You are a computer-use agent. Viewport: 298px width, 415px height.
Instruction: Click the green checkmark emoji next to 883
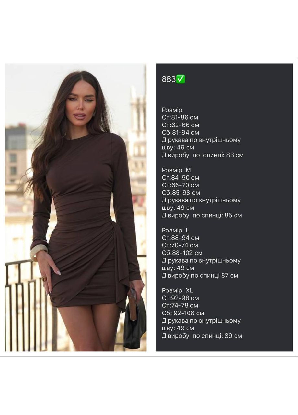[180, 79]
